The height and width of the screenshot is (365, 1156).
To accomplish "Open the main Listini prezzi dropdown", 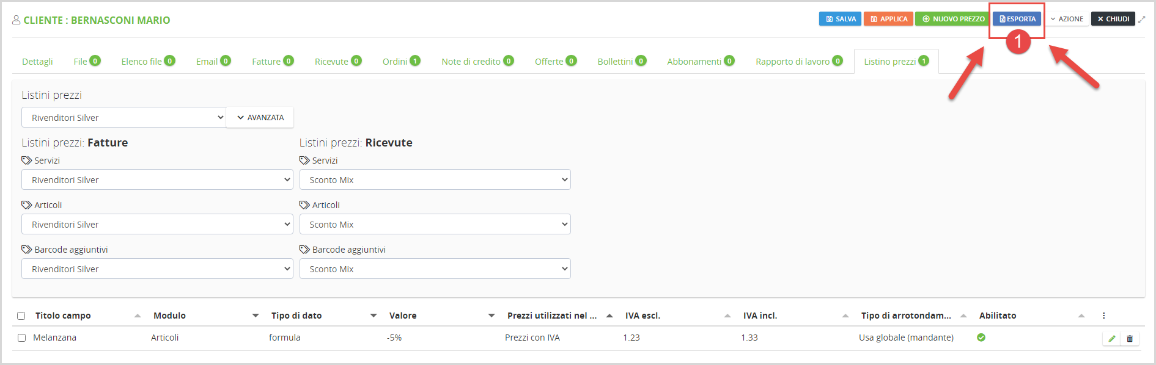I will coord(124,117).
